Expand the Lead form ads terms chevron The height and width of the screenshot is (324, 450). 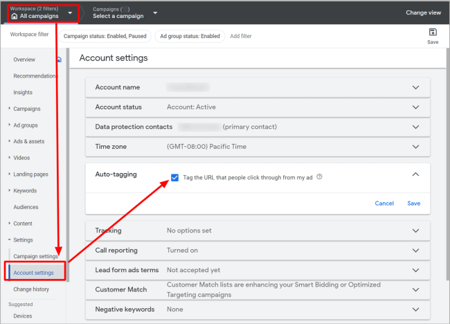415,270
